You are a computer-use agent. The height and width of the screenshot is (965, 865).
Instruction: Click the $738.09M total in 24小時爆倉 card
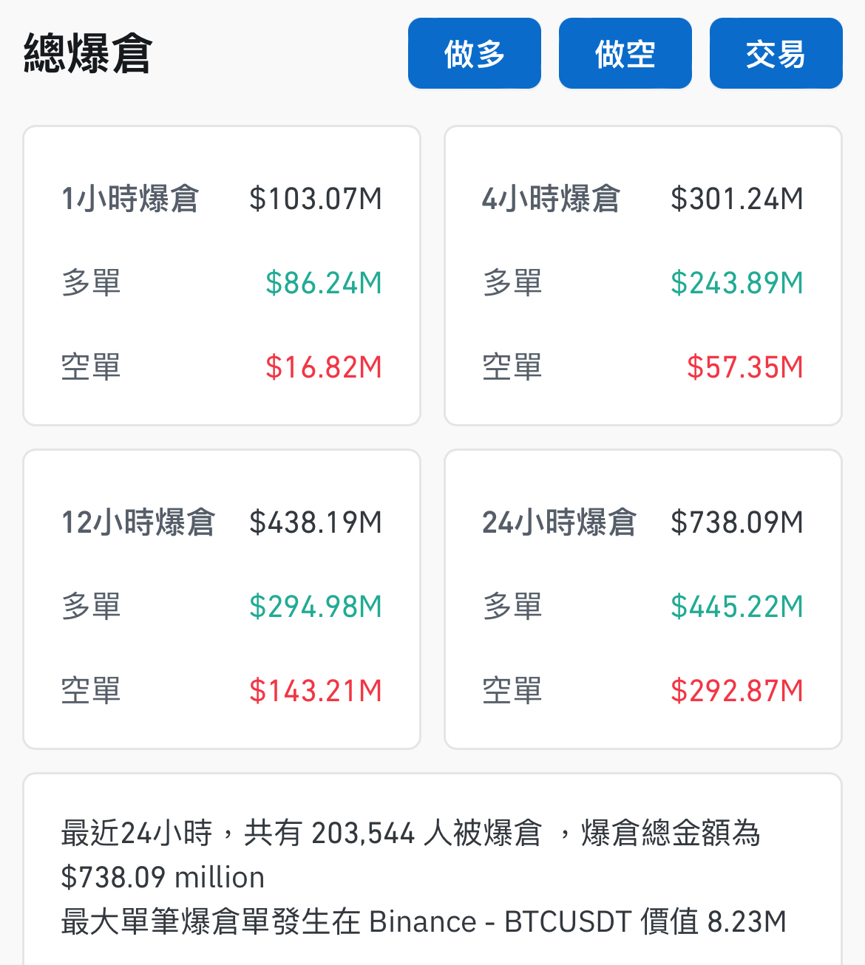coord(737,522)
